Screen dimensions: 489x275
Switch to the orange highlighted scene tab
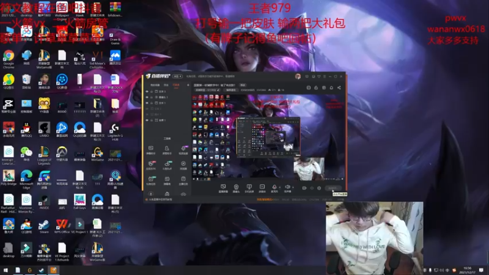pyautogui.click(x=176, y=85)
